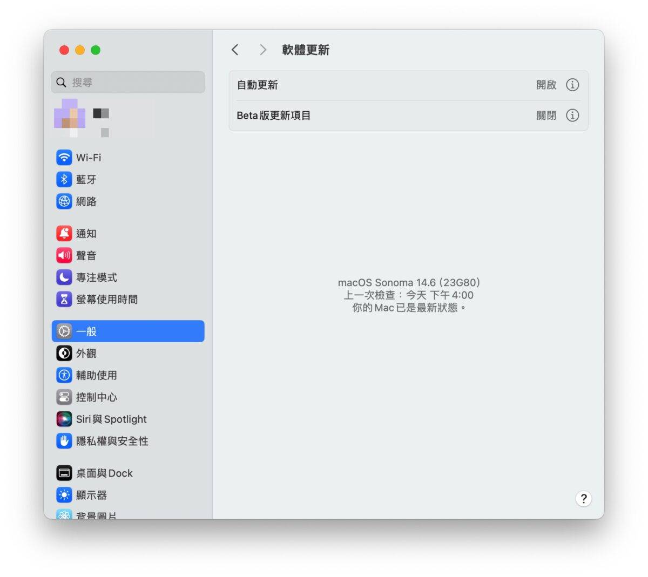
Task: Select the 聲音 label in the sidebar
Action: click(x=86, y=255)
